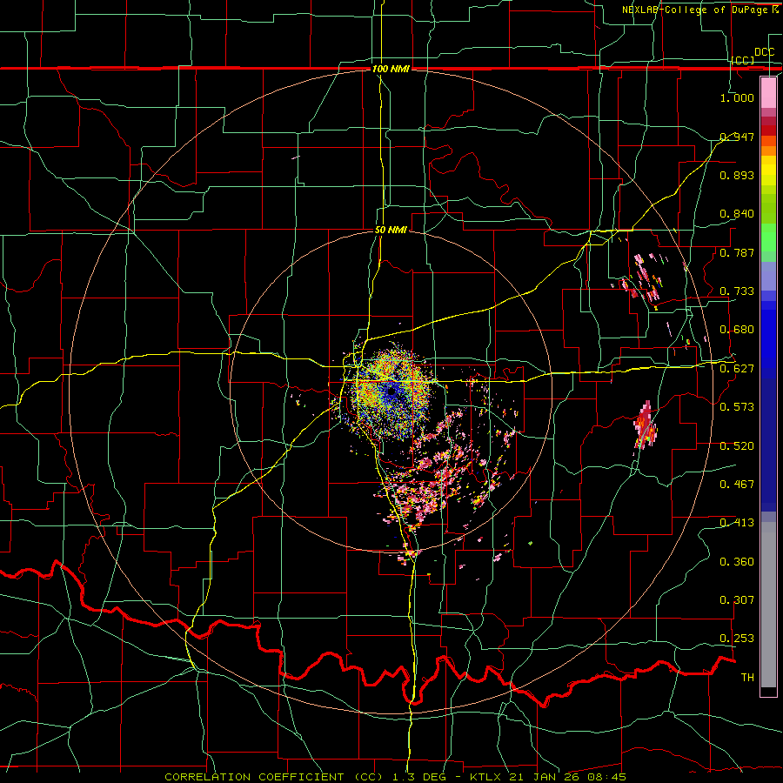783x783 pixels.
Task: Select the 0.627 scale value
Action: [x=737, y=369]
